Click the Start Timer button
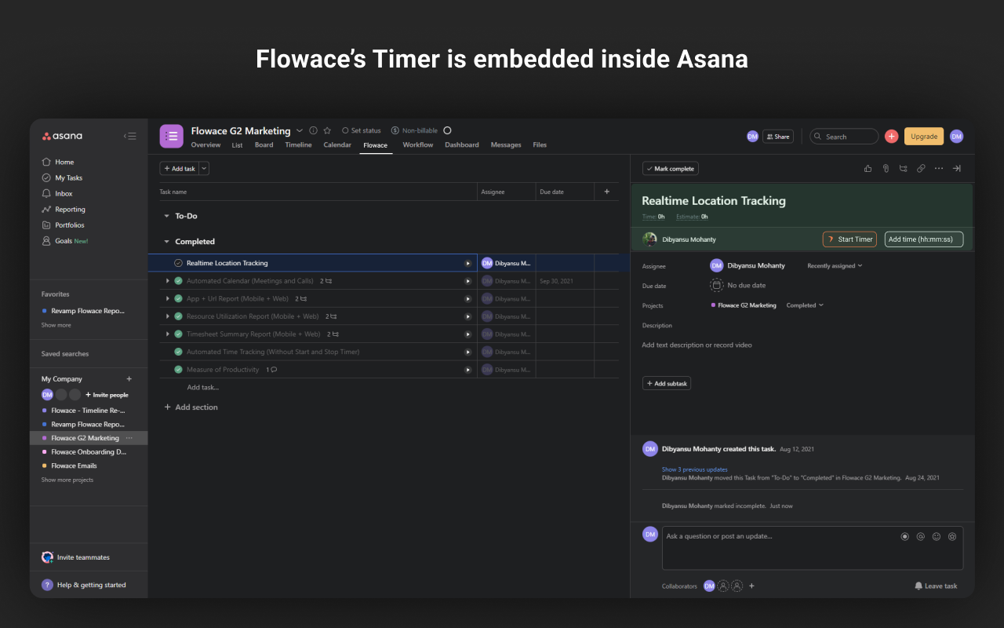The height and width of the screenshot is (628, 1004). [x=849, y=239]
